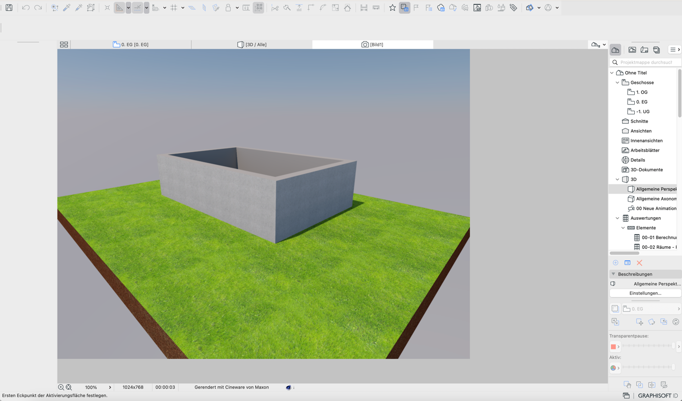Viewport: 682px width, 401px height.
Task: Click the rebuild reference circular arrows icon
Action: (x=676, y=322)
